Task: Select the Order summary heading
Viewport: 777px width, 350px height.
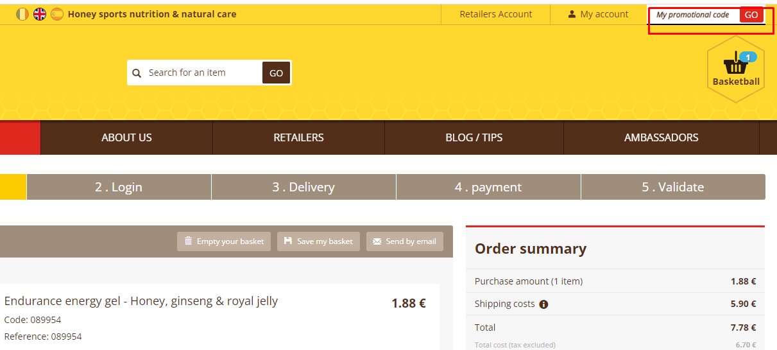Action: click(x=531, y=249)
